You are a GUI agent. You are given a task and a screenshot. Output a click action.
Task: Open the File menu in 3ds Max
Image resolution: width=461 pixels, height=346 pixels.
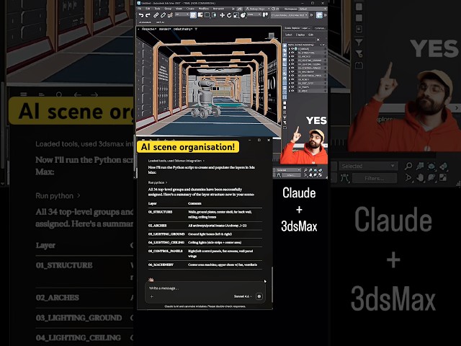pyautogui.click(x=140, y=9)
